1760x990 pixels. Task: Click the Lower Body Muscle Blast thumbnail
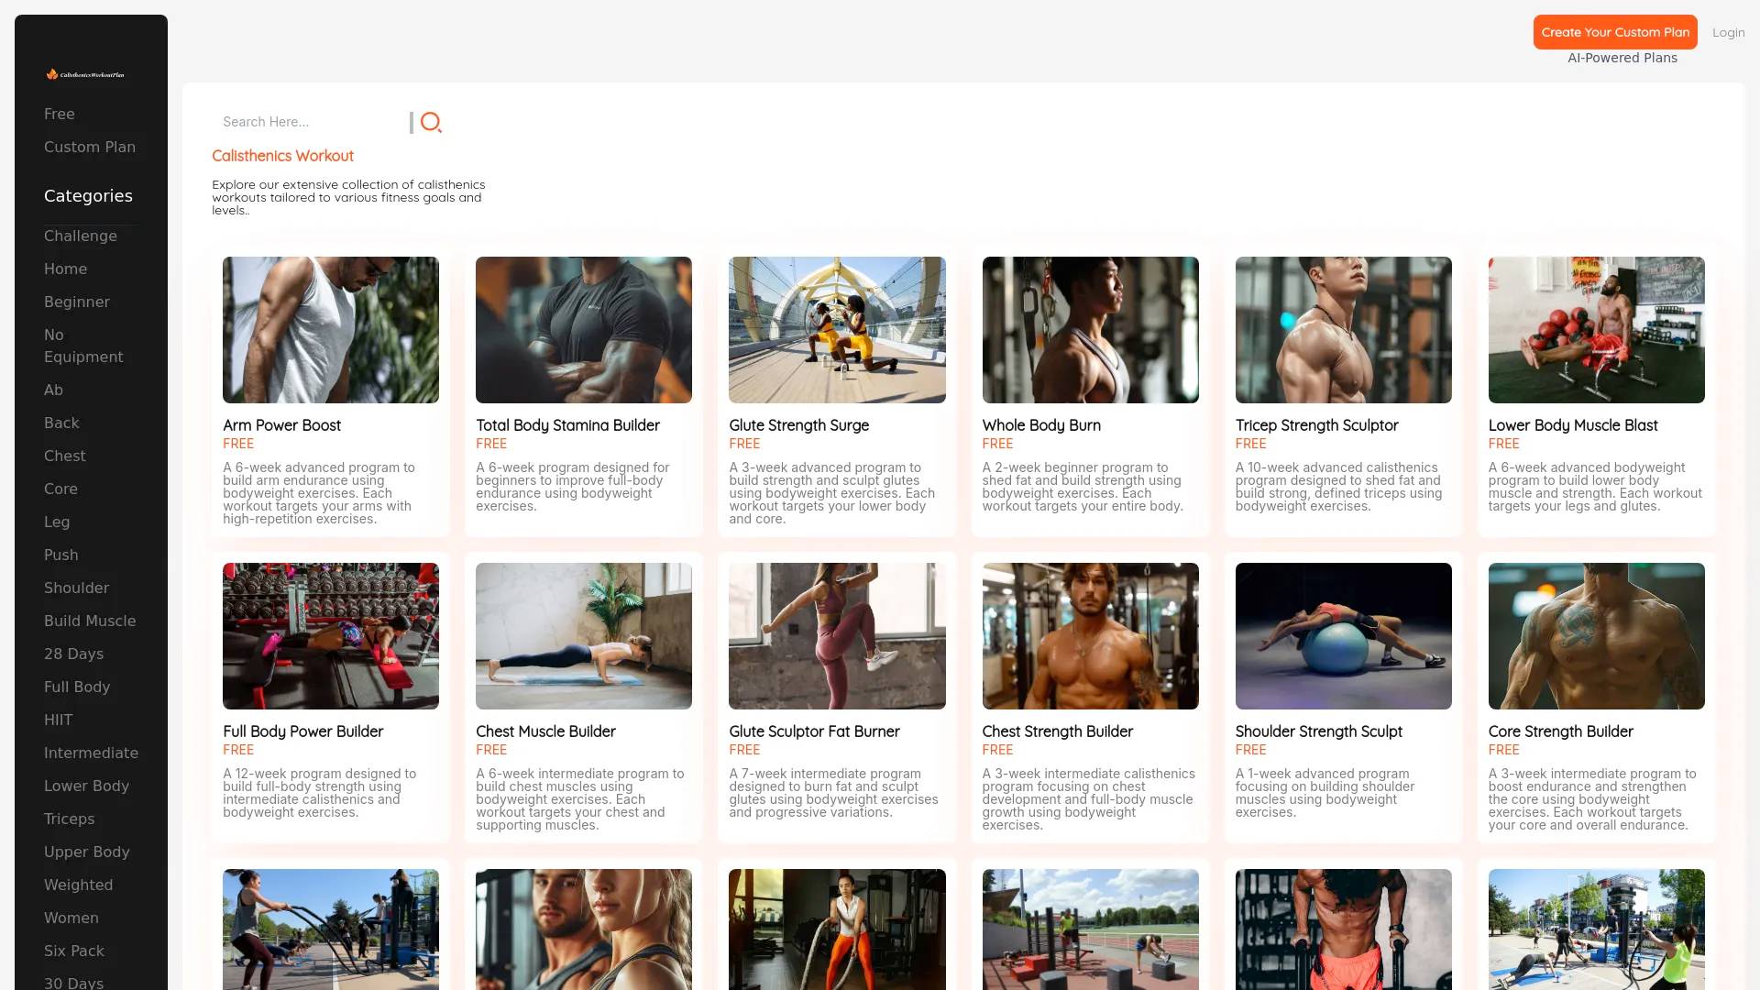point(1597,330)
